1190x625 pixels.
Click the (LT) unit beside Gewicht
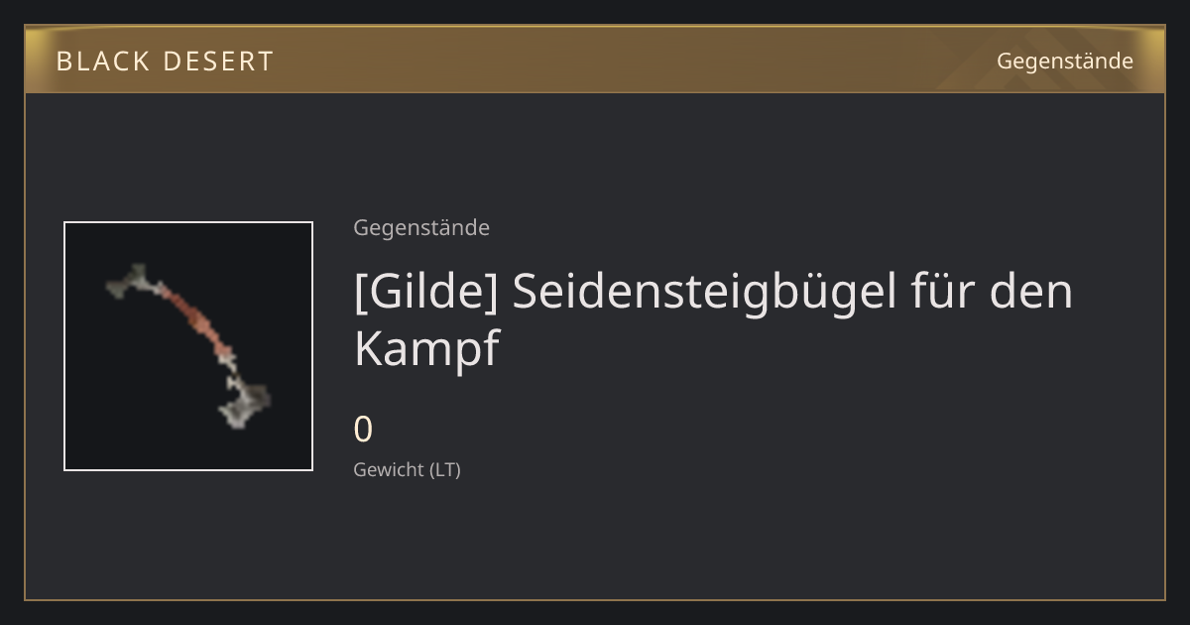(444, 470)
